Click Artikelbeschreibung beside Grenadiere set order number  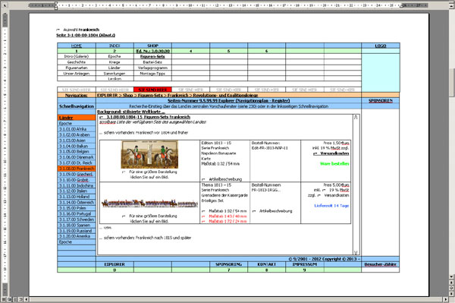coord(276,211)
